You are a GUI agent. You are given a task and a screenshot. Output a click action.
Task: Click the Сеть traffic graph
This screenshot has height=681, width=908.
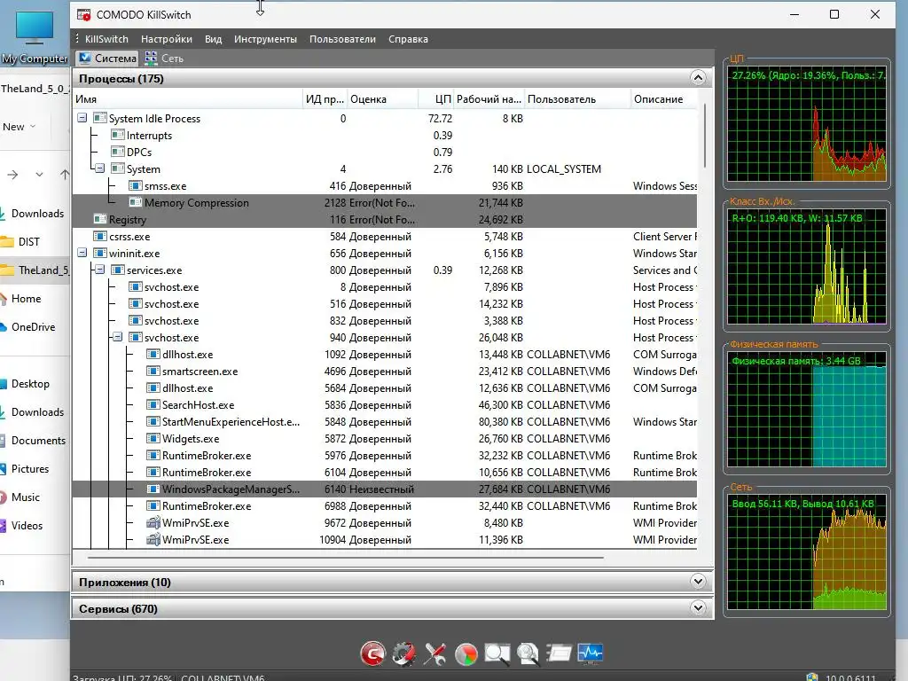[807, 552]
